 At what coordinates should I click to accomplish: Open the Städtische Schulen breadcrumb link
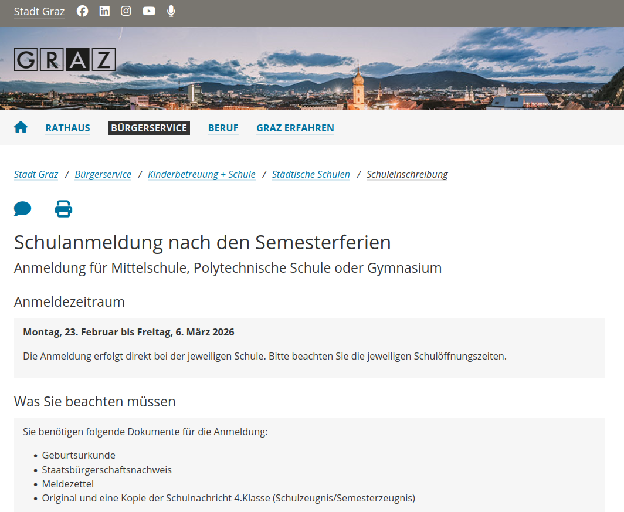tap(311, 174)
